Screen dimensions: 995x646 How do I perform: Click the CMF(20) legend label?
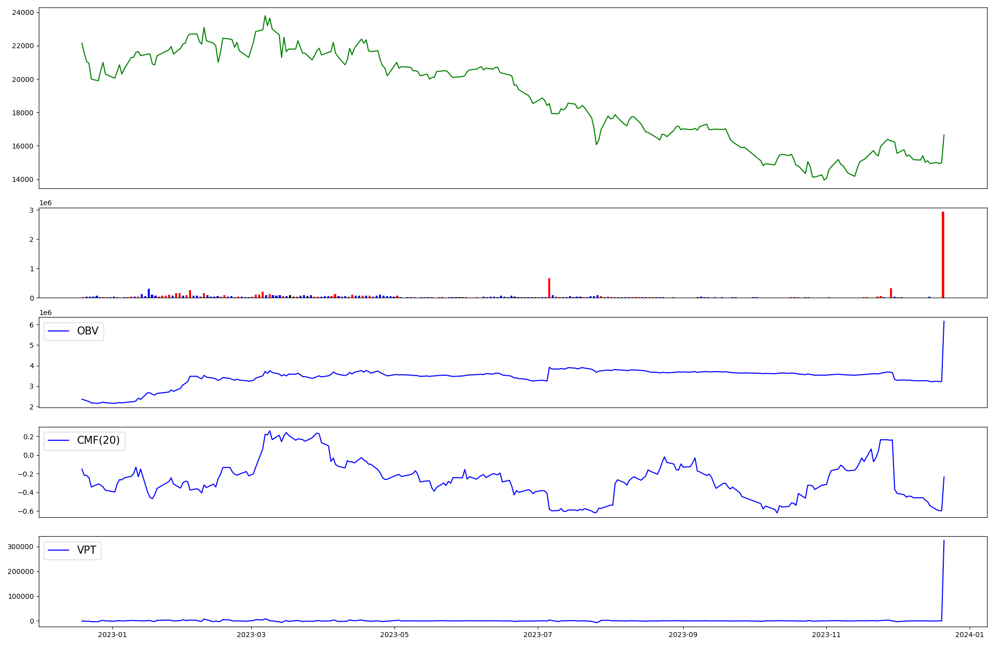(x=98, y=441)
